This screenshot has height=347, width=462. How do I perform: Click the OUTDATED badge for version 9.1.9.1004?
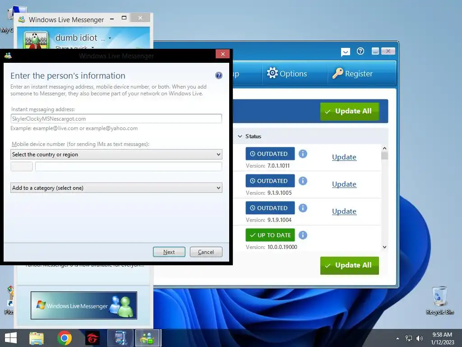tap(270, 208)
